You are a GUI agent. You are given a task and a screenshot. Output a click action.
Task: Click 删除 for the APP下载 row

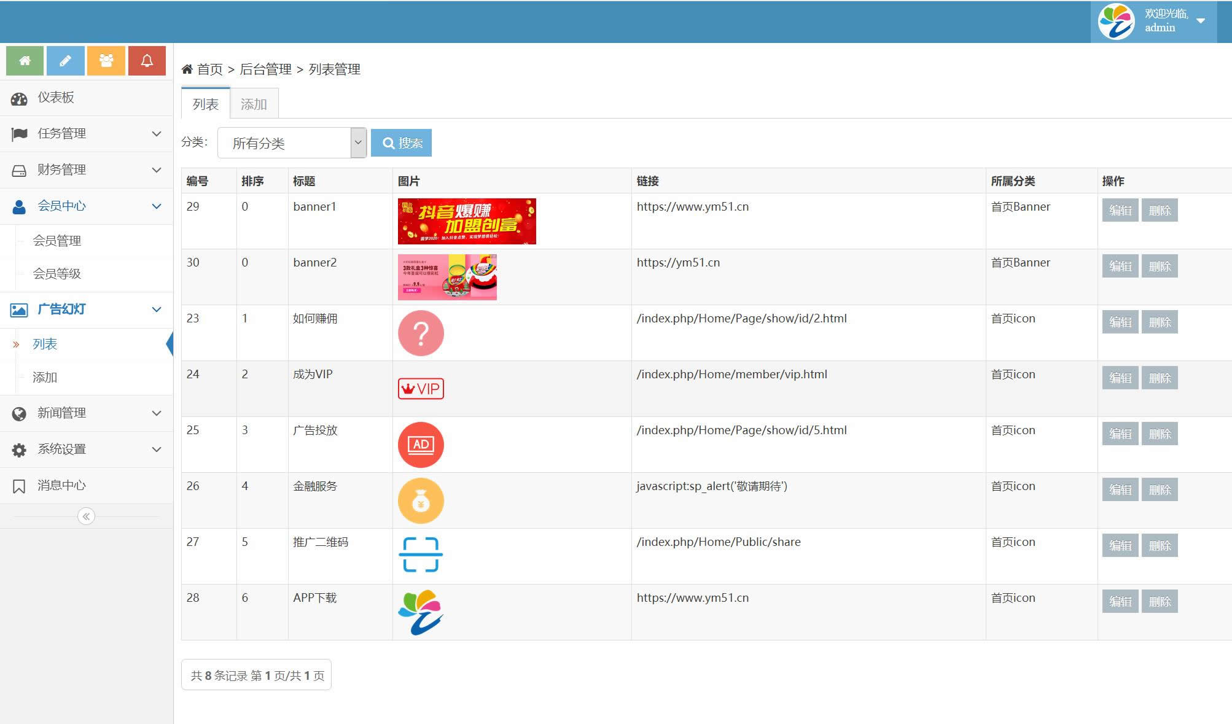(1160, 601)
